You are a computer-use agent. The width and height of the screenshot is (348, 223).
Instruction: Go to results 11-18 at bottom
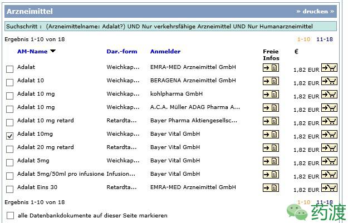click(325, 202)
